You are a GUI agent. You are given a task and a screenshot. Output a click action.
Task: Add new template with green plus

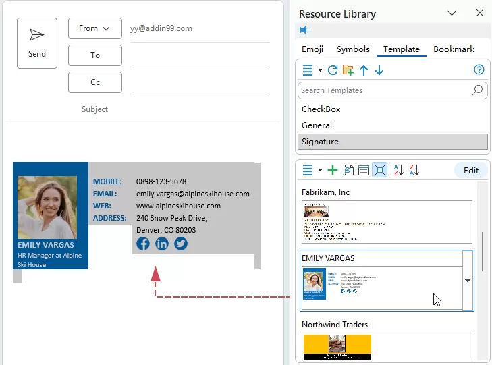click(x=333, y=171)
